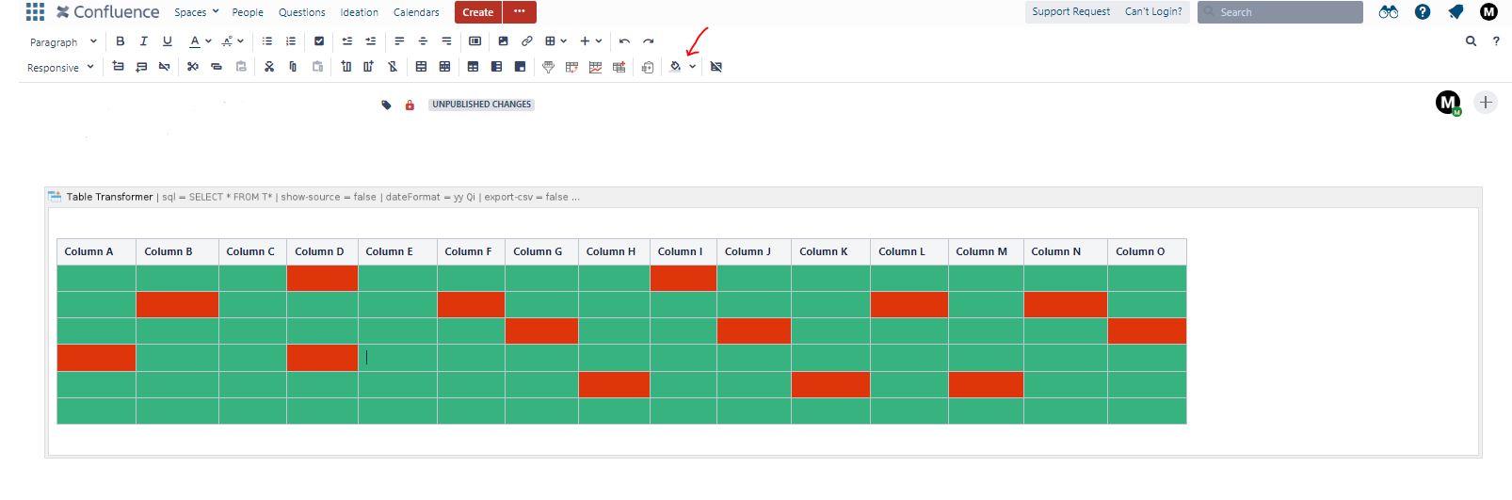Open the Paragraph style dropdown
Screen dimensions: 1512x500
click(x=63, y=42)
